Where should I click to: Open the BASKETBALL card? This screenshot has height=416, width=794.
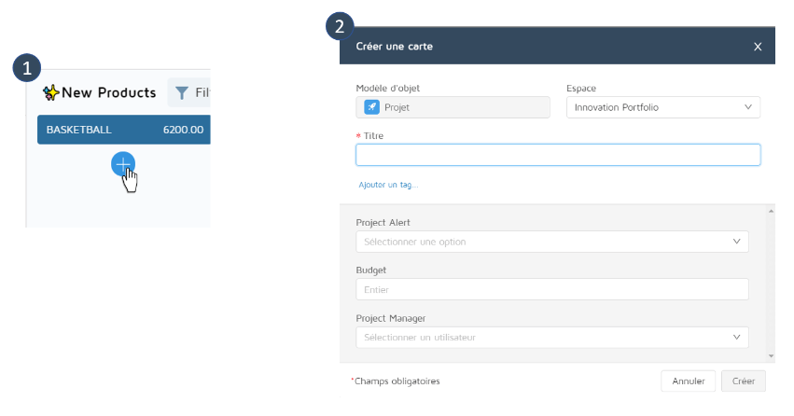coord(123,130)
